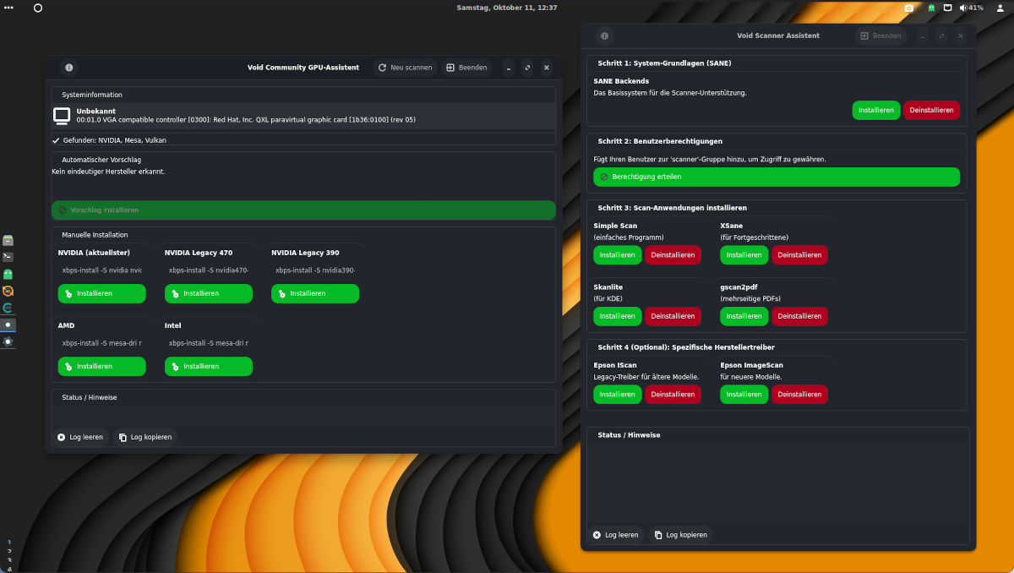The image size is (1014, 573).
Task: Open the volume indicator in top bar
Action: click(x=963, y=8)
